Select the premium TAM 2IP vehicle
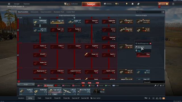This screenshot has height=102, width=182. point(126,72)
